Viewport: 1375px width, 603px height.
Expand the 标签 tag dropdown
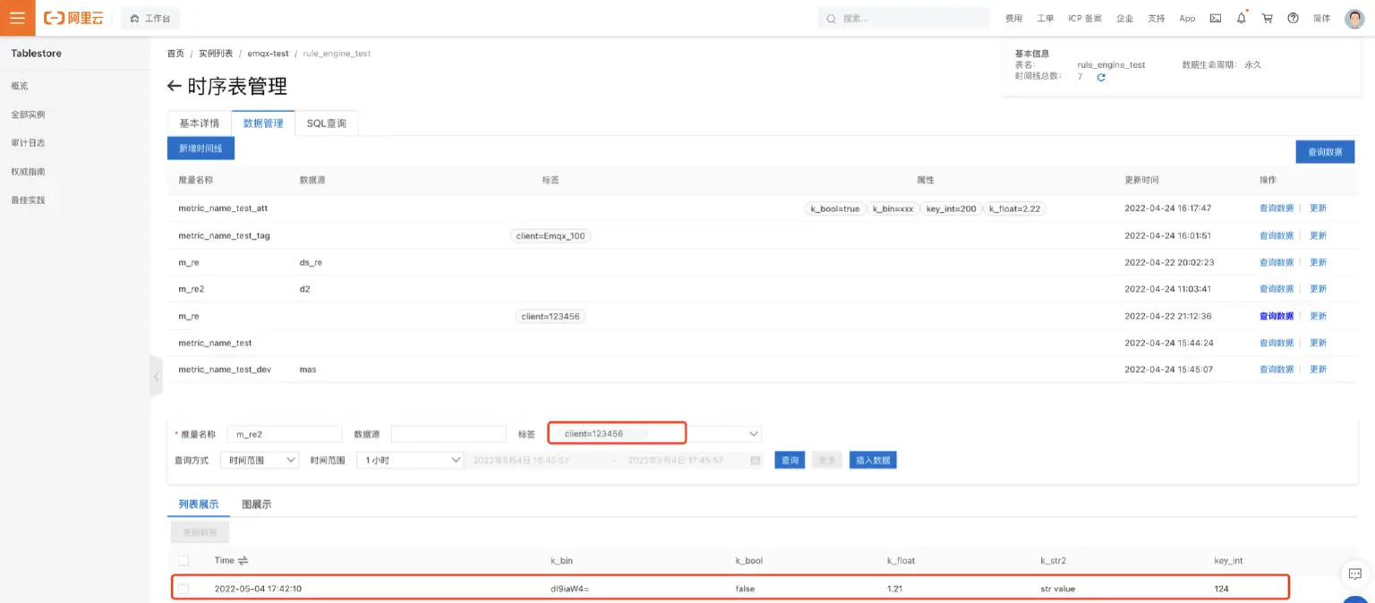click(753, 434)
